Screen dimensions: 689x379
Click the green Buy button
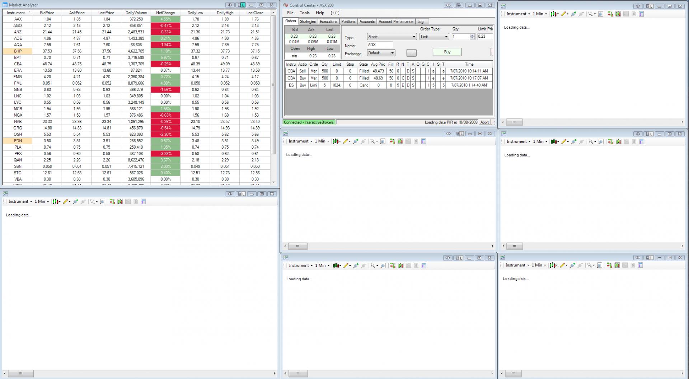(447, 52)
